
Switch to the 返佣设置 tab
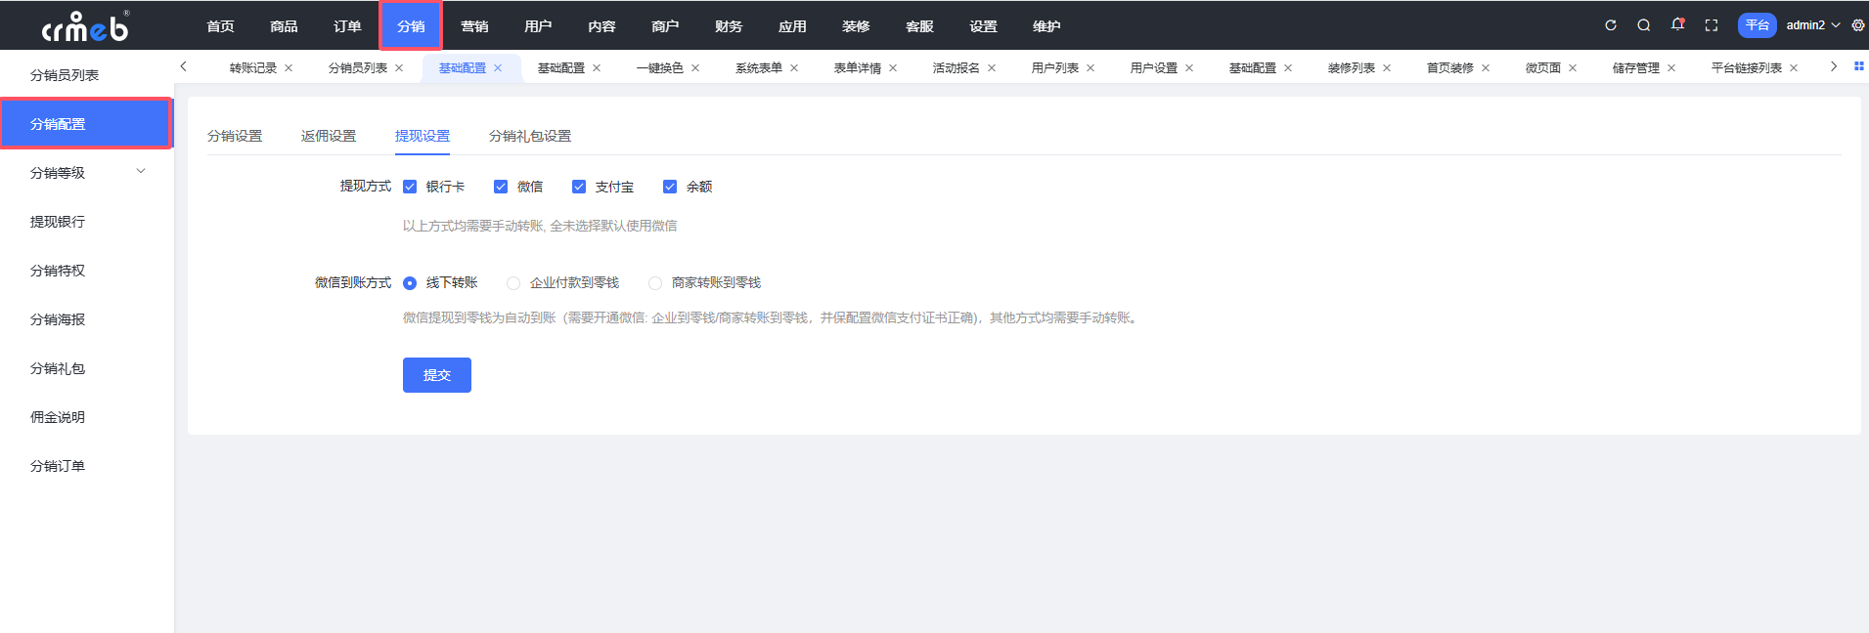[x=329, y=136]
